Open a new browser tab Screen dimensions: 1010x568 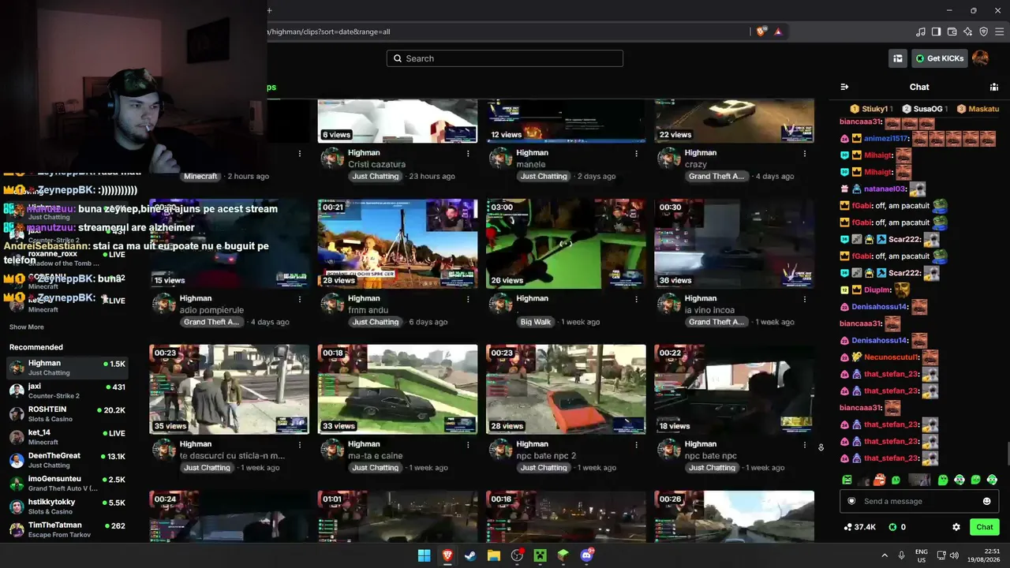(x=269, y=10)
